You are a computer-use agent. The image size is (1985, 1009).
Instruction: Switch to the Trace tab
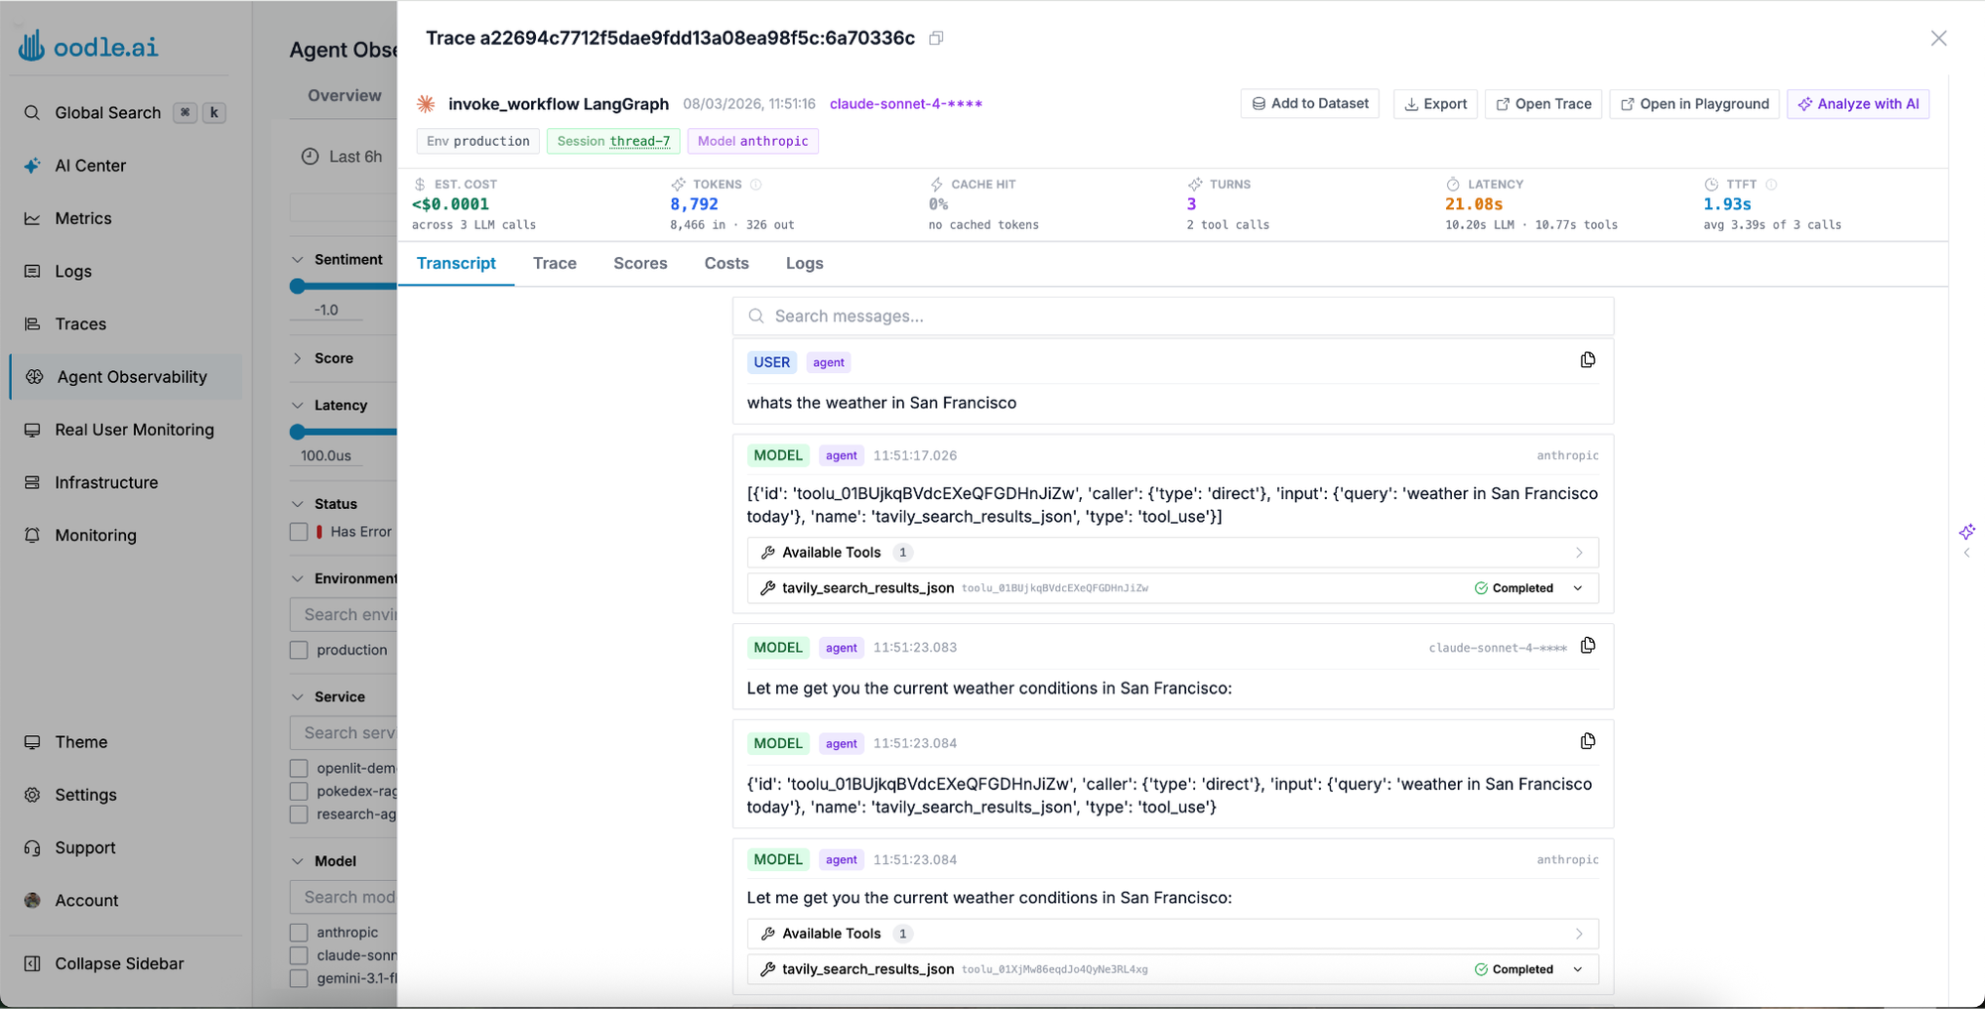coord(555,263)
